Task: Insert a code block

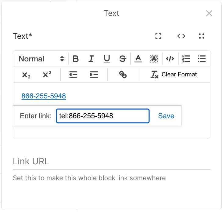Action: 170,59
